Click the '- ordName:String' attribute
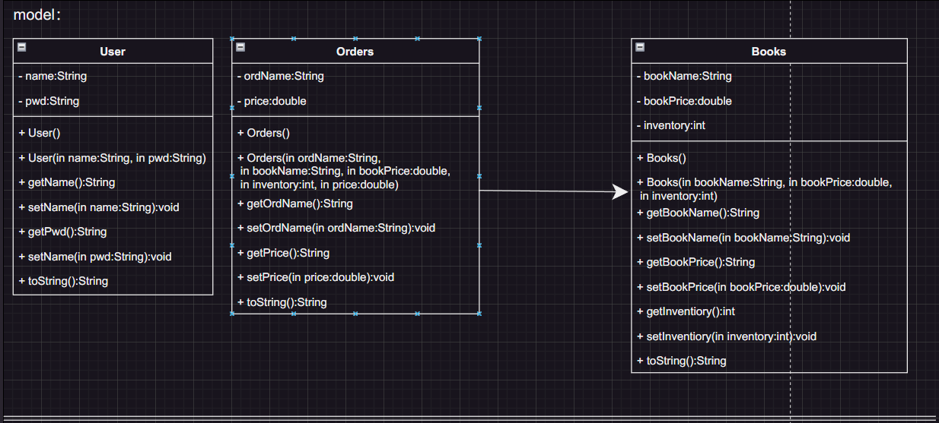 (280, 76)
